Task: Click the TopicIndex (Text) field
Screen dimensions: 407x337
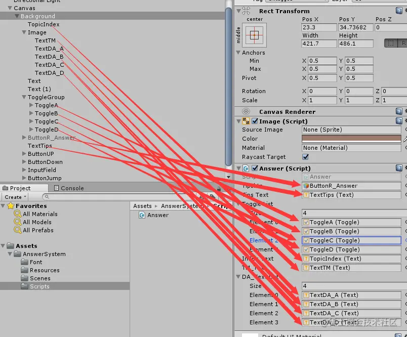Action: [351, 259]
